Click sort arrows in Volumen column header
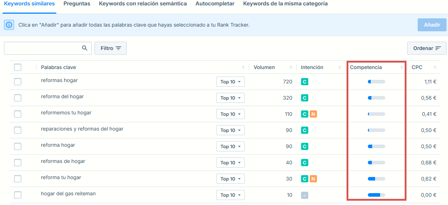Image resolution: width=448 pixels, height=205 pixels. point(291,68)
